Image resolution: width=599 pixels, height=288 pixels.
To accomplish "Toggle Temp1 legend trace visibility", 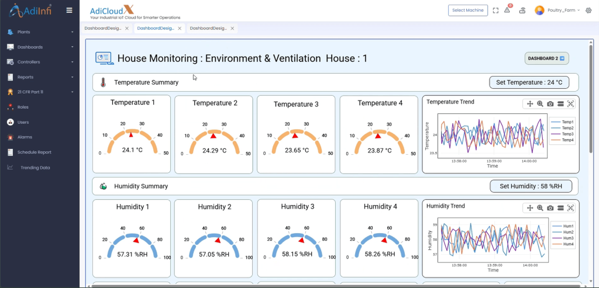I will pyautogui.click(x=563, y=122).
